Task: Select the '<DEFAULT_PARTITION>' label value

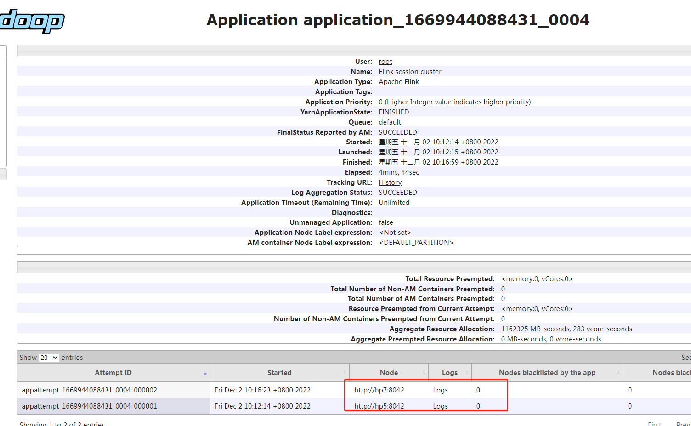Action: pos(416,243)
